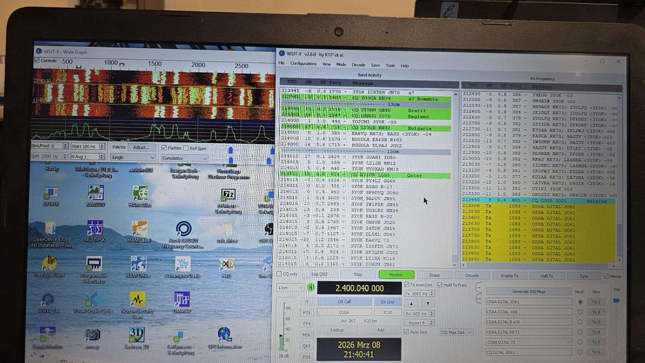
Task: Open the OMMAP desktop icon
Action: (182, 299)
